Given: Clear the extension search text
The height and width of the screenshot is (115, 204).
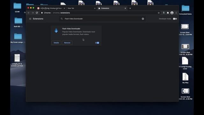Looking at the screenshot, I should pyautogui.click(x=143, y=19).
